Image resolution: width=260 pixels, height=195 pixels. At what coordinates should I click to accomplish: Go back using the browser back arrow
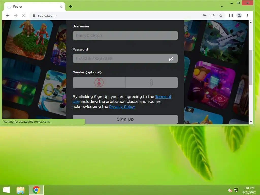point(7,15)
